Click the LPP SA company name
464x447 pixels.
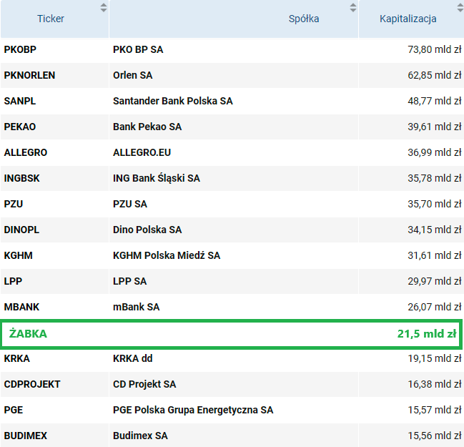(129, 281)
